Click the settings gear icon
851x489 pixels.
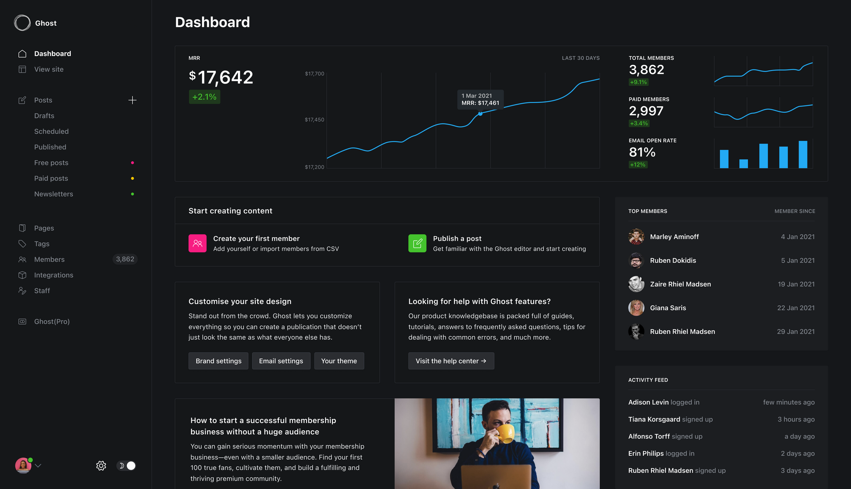pyautogui.click(x=101, y=465)
